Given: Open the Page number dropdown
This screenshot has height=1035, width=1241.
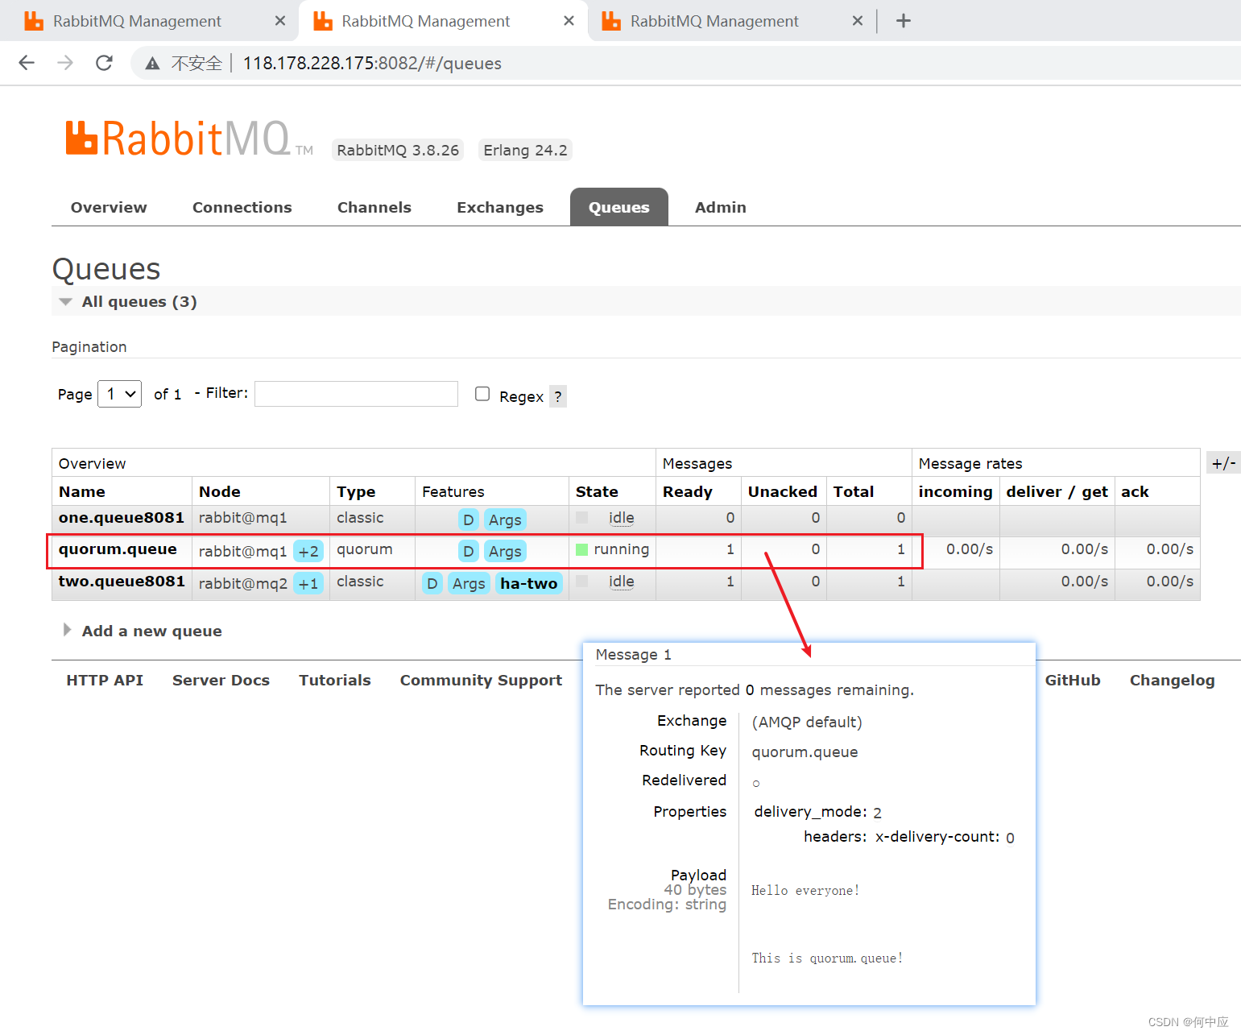Looking at the screenshot, I should tap(119, 394).
